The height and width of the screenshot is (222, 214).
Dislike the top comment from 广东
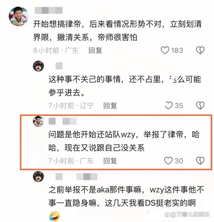200,50
